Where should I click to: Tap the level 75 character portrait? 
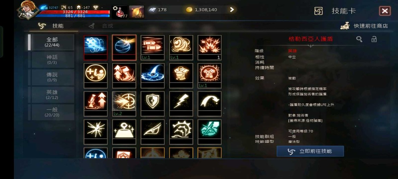pyautogui.click(x=27, y=10)
